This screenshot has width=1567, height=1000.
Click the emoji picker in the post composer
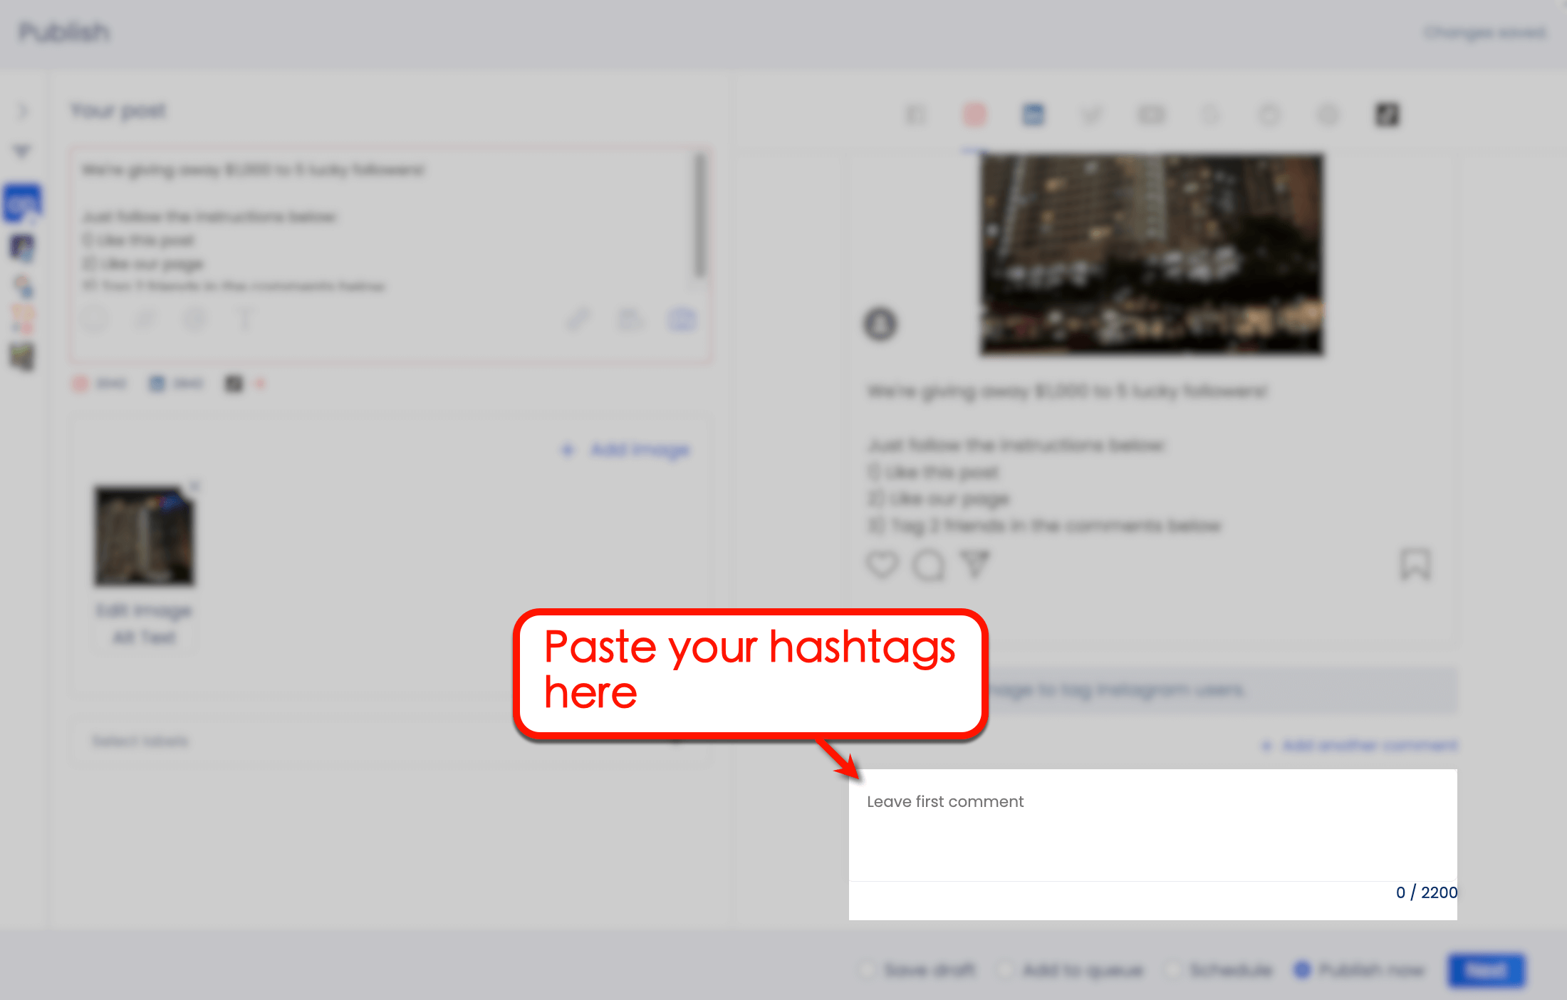coord(96,320)
